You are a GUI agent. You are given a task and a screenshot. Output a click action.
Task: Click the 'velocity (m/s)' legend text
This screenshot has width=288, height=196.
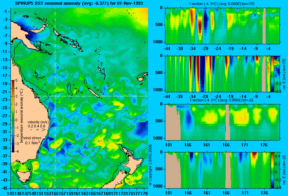click(38, 122)
